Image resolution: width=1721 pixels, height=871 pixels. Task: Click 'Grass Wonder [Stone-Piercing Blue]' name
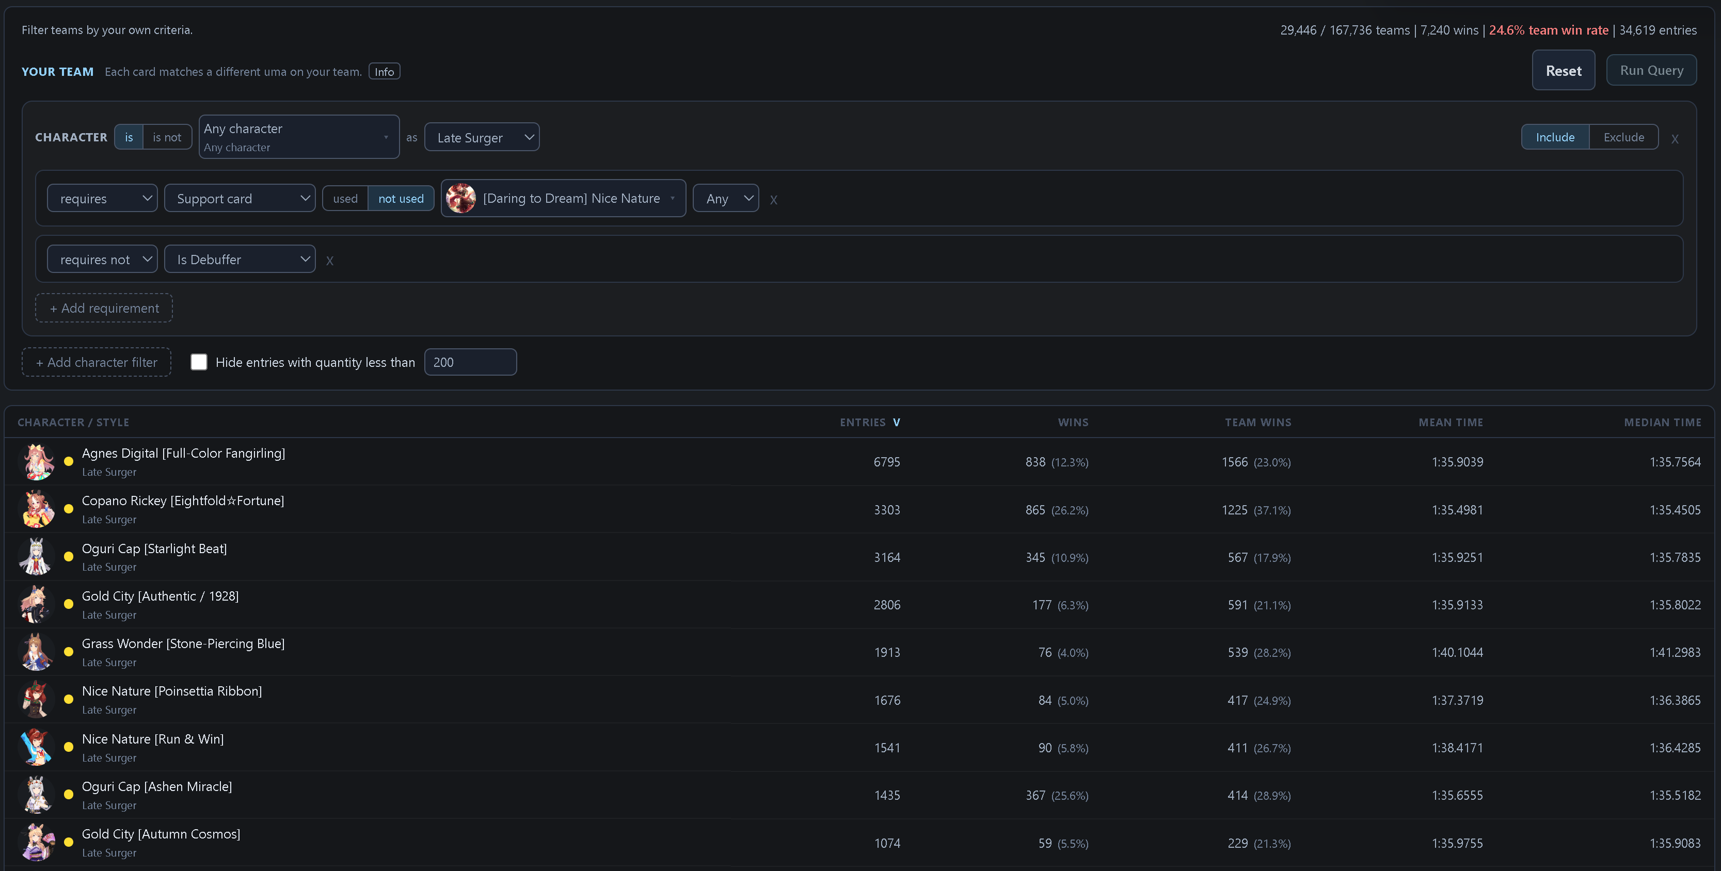[x=183, y=643]
